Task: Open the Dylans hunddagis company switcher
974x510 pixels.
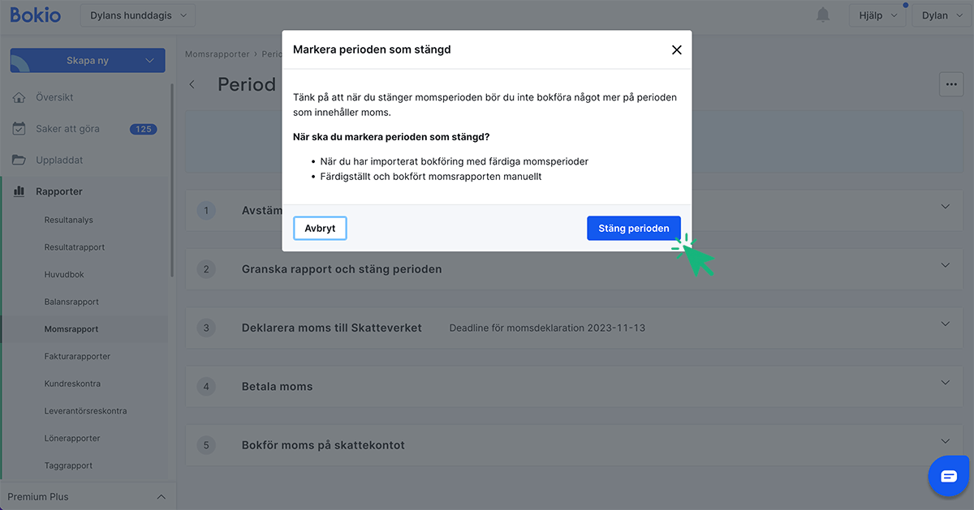Action: point(138,15)
